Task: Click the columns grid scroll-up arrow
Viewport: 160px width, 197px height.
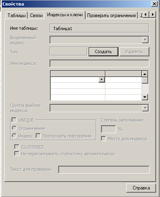Action: coord(145,74)
